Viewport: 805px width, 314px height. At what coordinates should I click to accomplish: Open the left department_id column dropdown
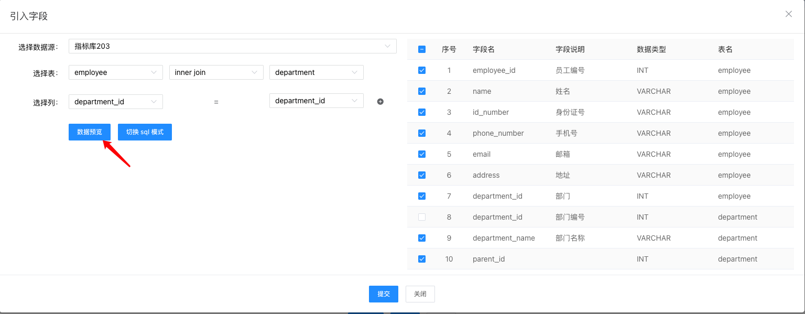115,102
